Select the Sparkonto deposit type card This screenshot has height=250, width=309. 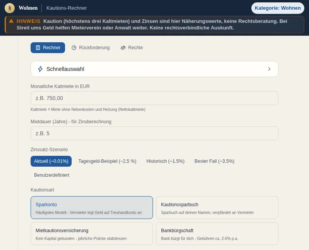pyautogui.click(x=92, y=207)
